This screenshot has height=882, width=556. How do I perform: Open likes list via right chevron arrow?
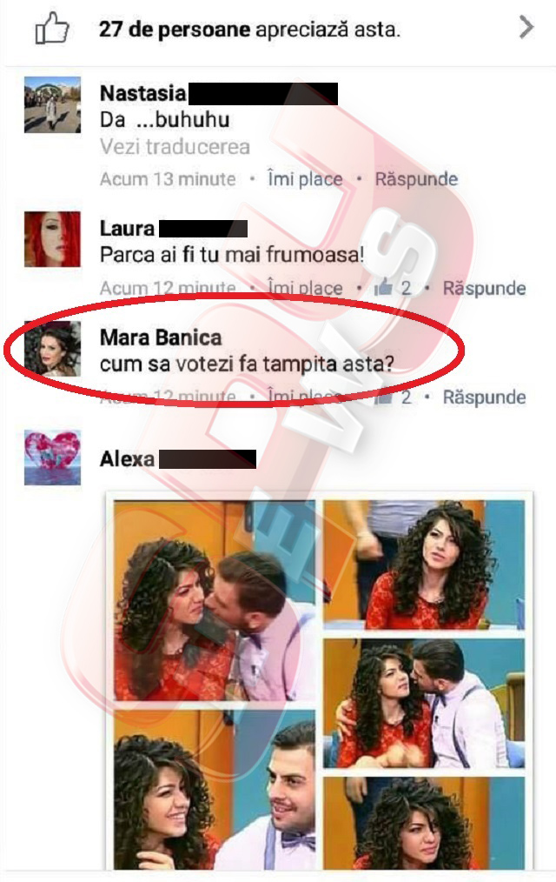(526, 27)
